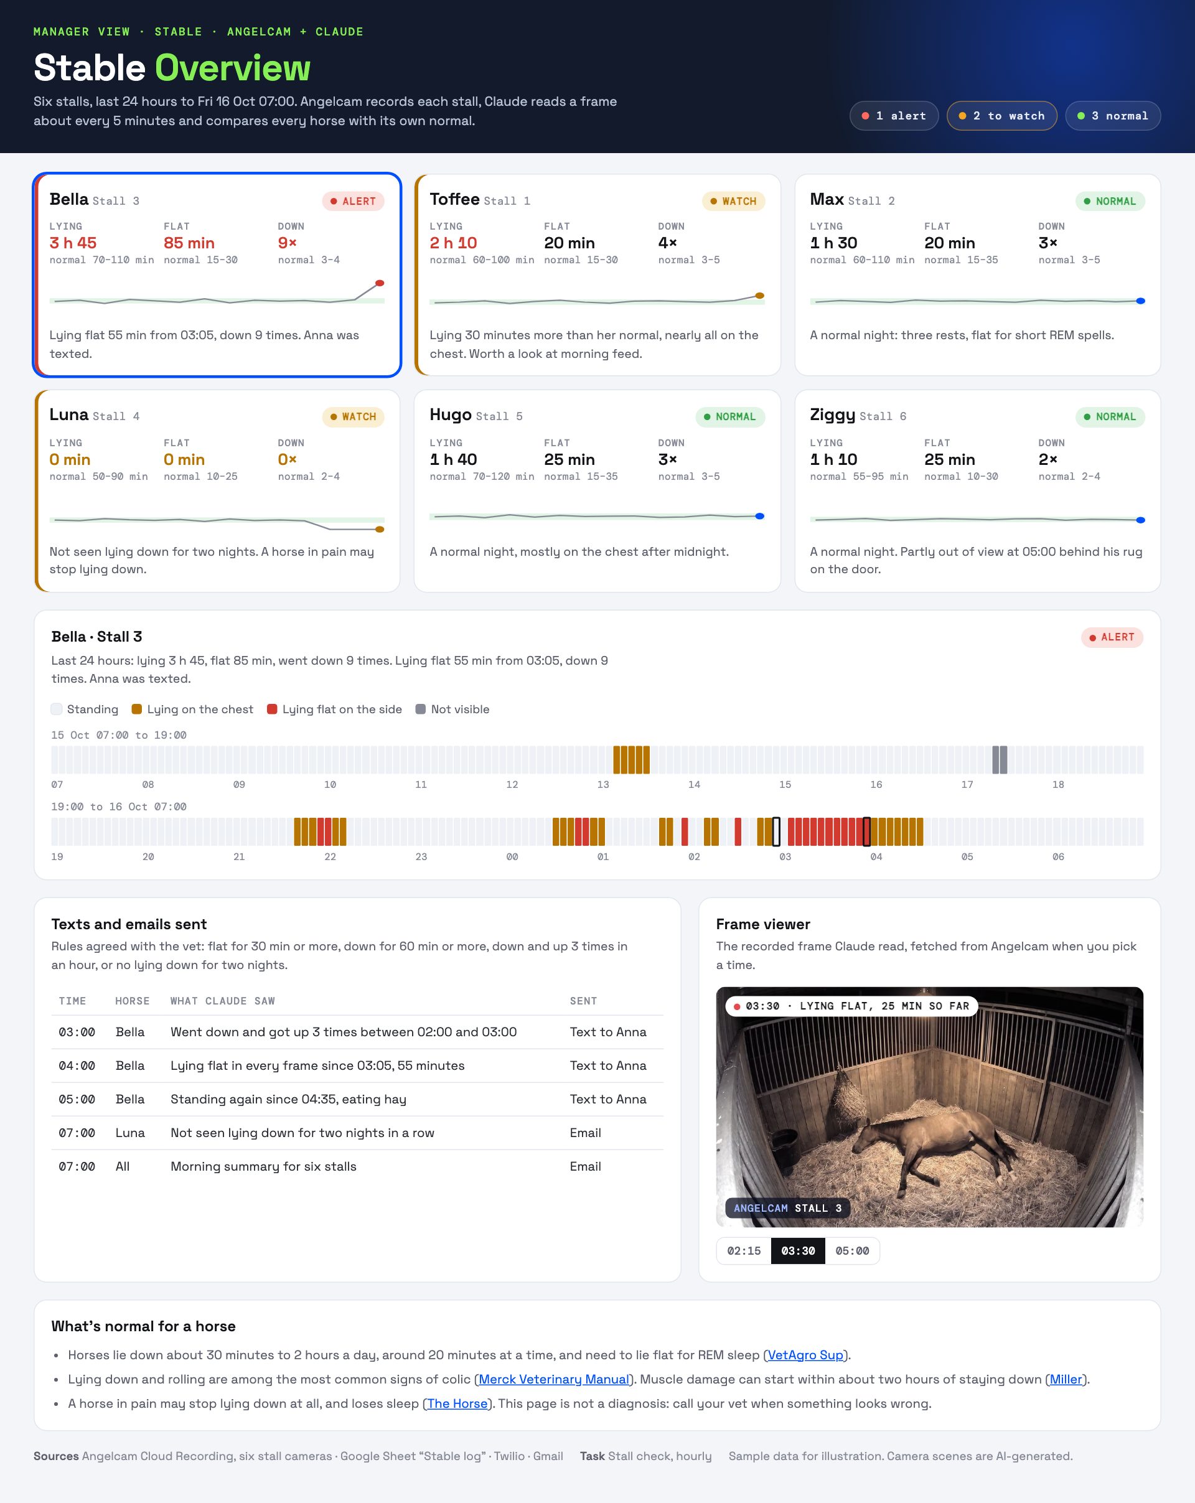
Task: Click Max's '1 h 30' lying value
Action: (x=834, y=243)
